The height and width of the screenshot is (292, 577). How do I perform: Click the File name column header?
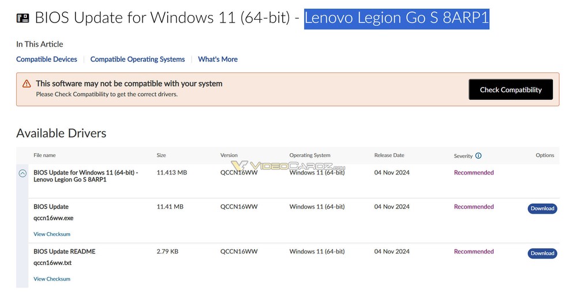[x=44, y=156]
